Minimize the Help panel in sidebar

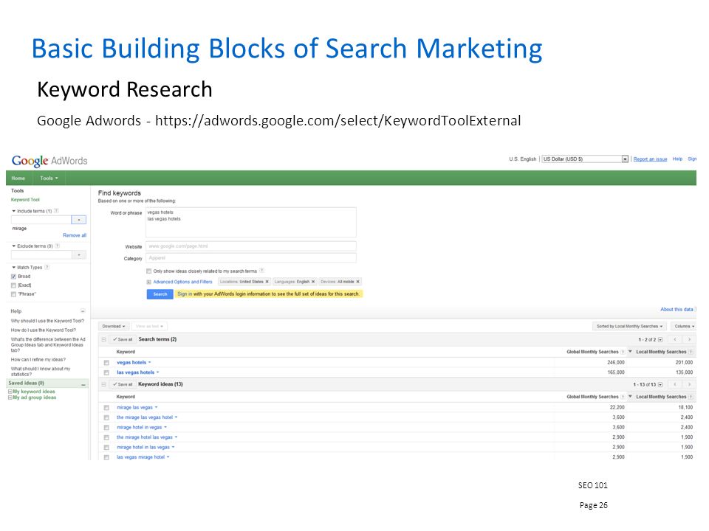(x=83, y=311)
